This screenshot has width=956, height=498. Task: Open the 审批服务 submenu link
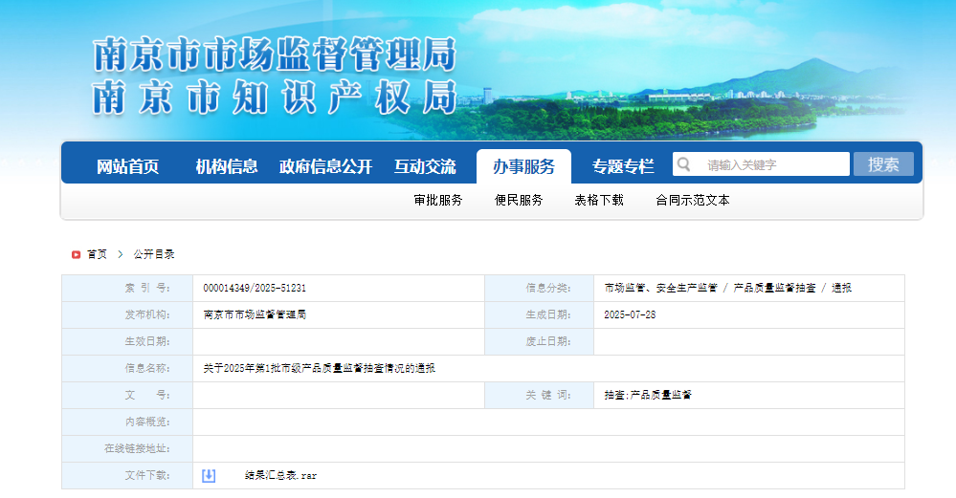tap(438, 201)
